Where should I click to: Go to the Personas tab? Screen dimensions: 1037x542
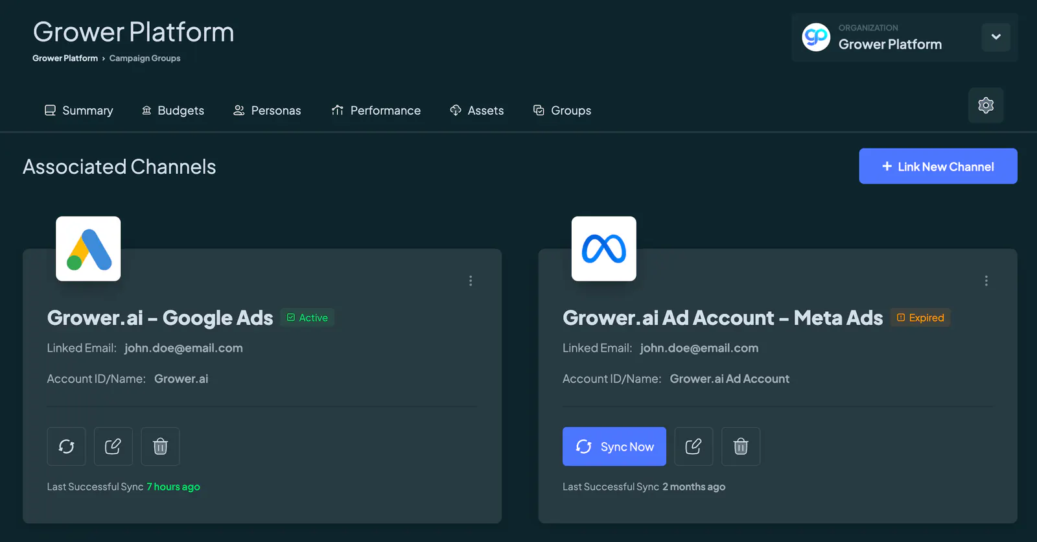pos(267,110)
